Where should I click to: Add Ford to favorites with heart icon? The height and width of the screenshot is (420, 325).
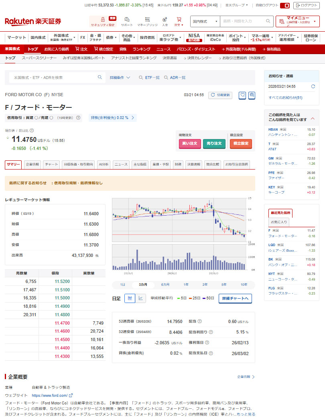tap(242, 95)
